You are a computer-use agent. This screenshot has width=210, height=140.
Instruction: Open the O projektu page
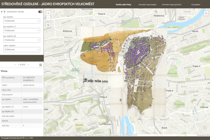(196, 5)
